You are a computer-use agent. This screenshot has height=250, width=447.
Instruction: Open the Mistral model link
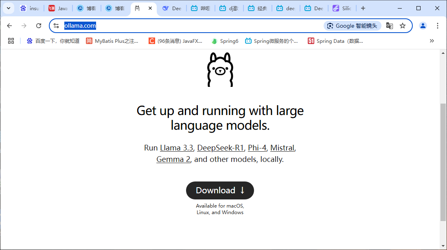pos(282,148)
